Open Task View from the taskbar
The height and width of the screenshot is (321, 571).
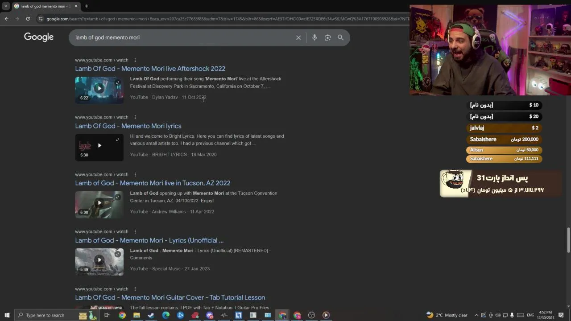point(107,315)
